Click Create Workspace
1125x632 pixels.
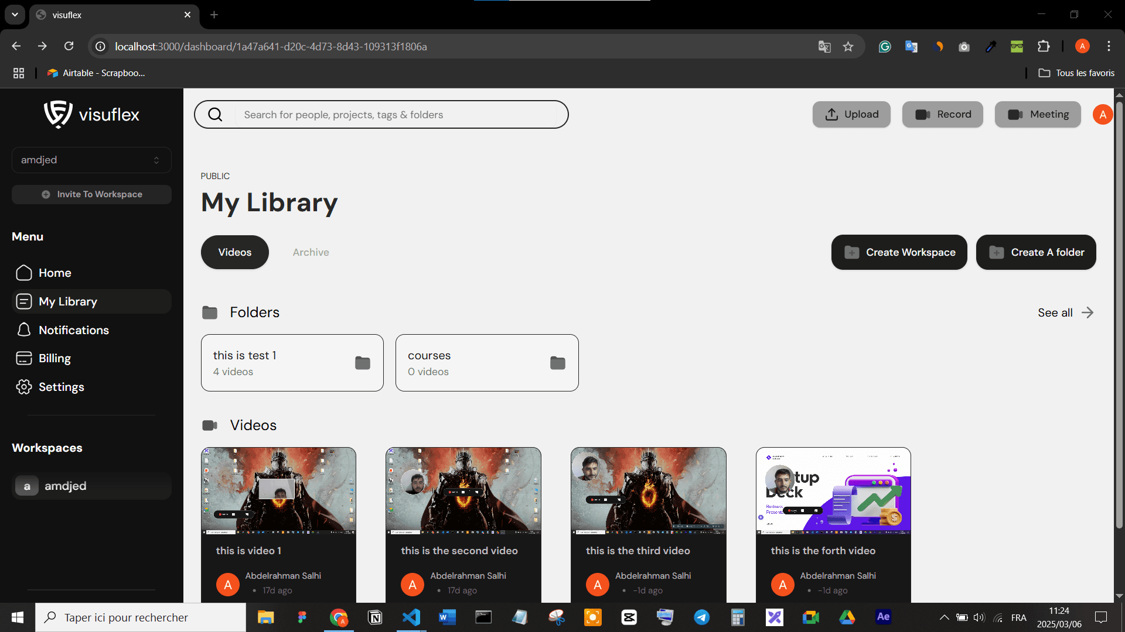pos(899,252)
